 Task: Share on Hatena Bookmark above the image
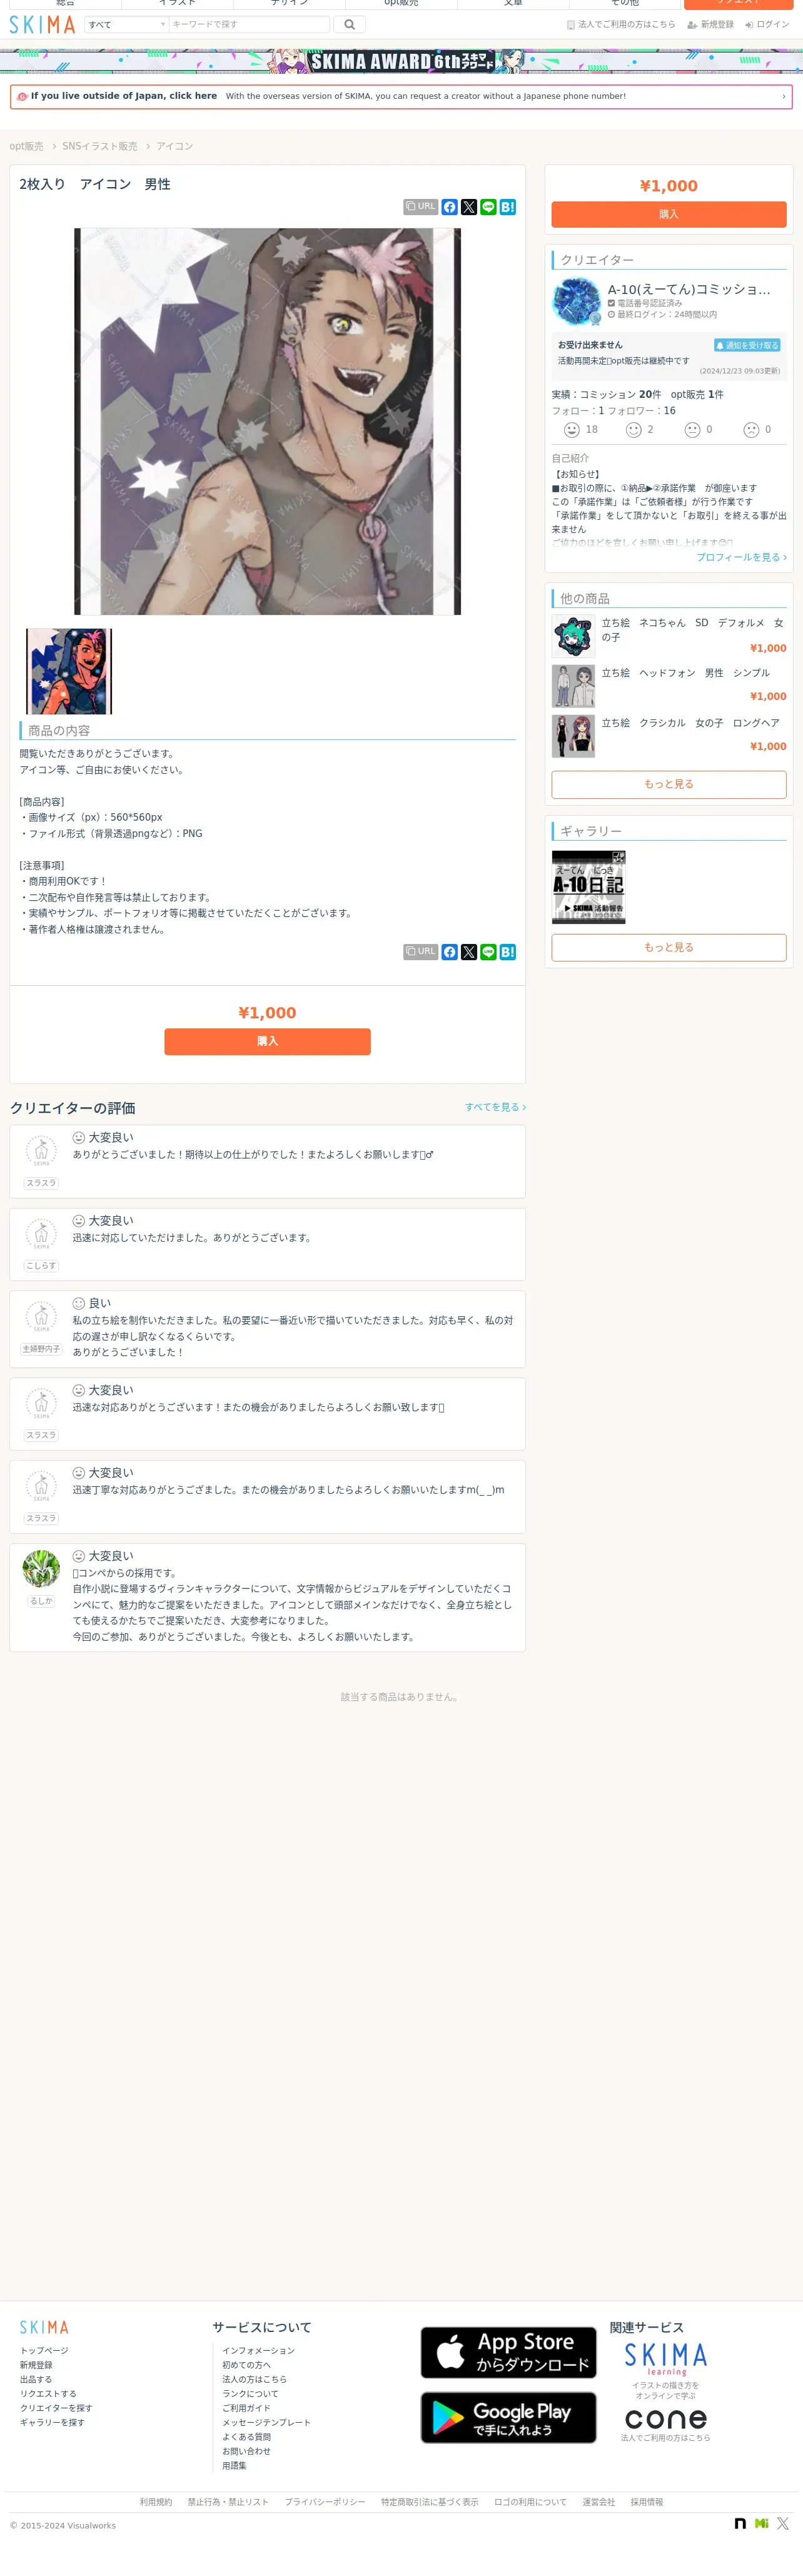coord(508,207)
